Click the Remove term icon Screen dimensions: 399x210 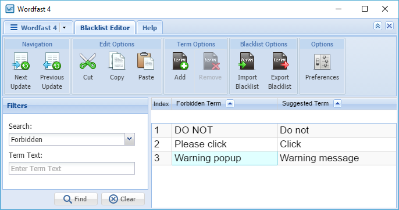click(211, 61)
